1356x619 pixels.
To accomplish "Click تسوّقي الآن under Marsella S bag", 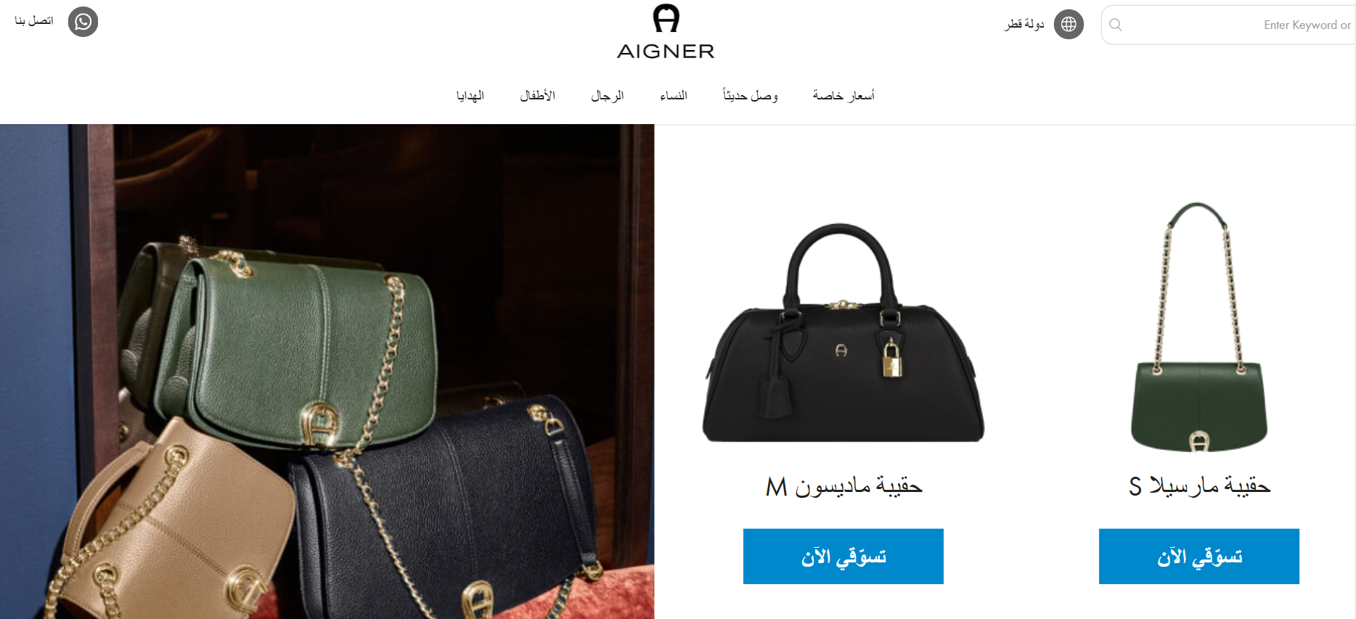I will tap(1199, 557).
